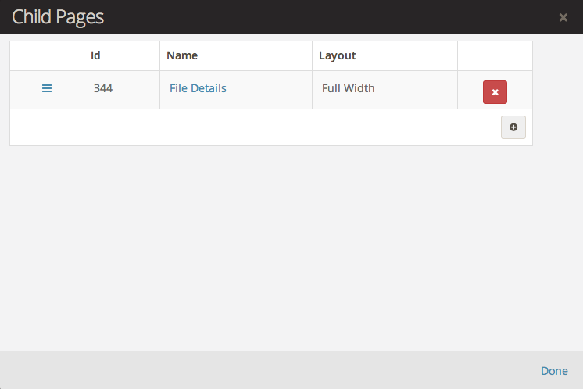Click the gray footer bar left of Done
The width and height of the screenshot is (583, 389).
point(266,370)
